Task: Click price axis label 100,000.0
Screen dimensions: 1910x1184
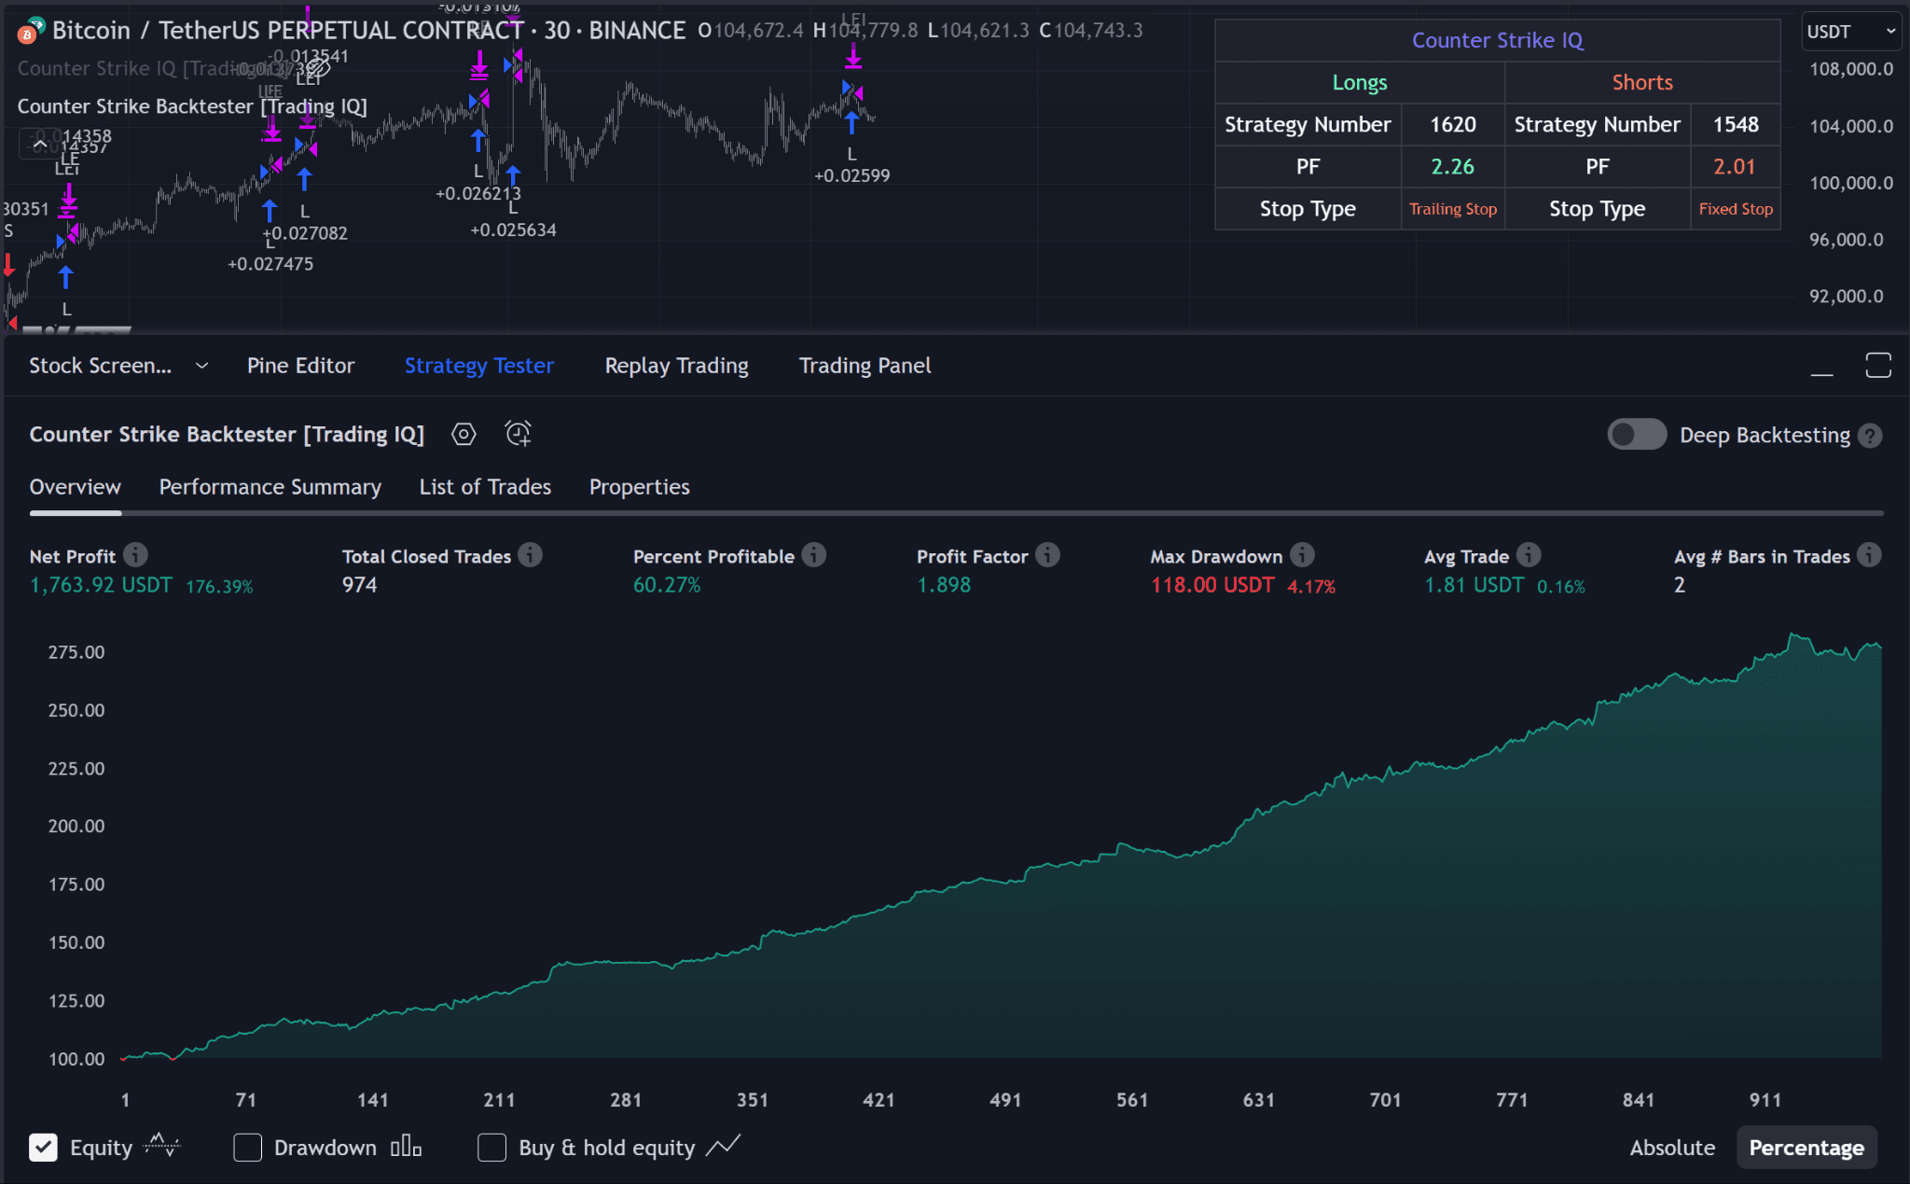Action: click(1851, 183)
